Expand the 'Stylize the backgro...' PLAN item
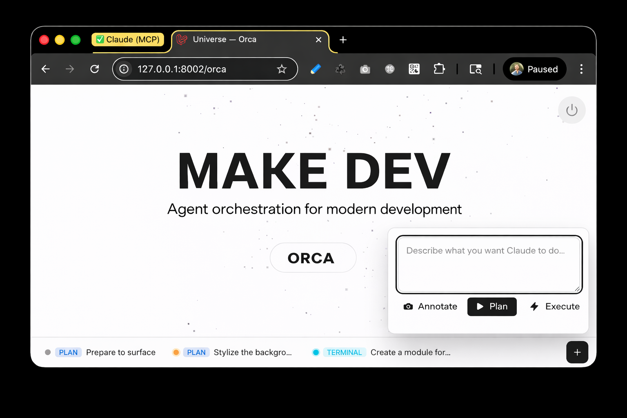The width and height of the screenshot is (627, 418). tap(253, 352)
